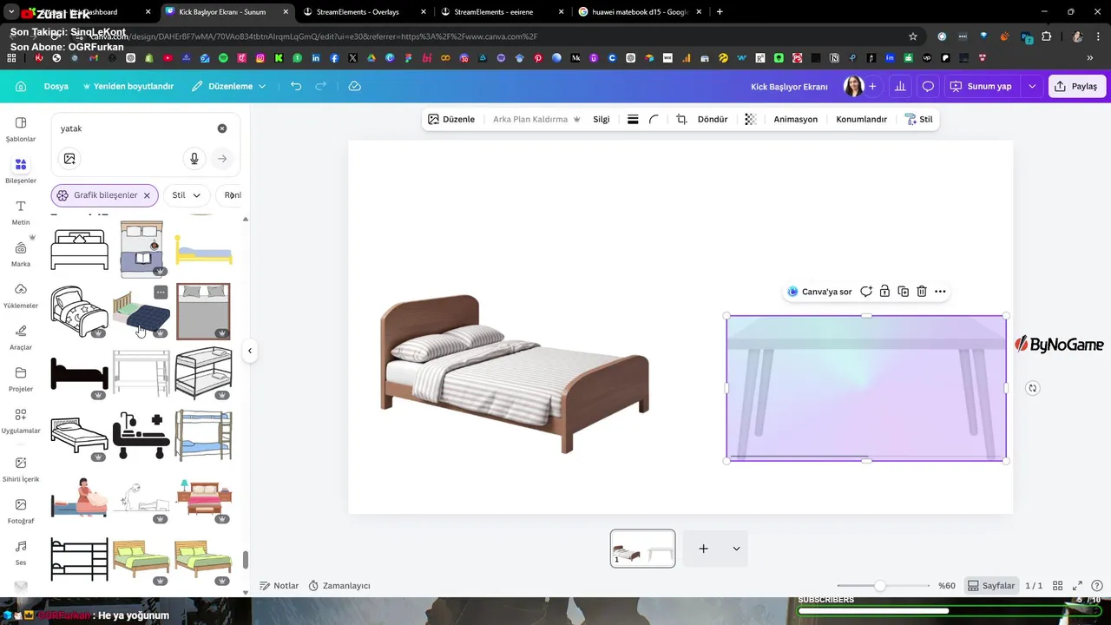Open the border style lines icon
Viewport: 1111px width, 625px height.
633,119
